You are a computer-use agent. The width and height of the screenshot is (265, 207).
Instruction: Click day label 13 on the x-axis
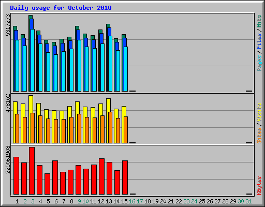pyautogui.click(x=109, y=201)
